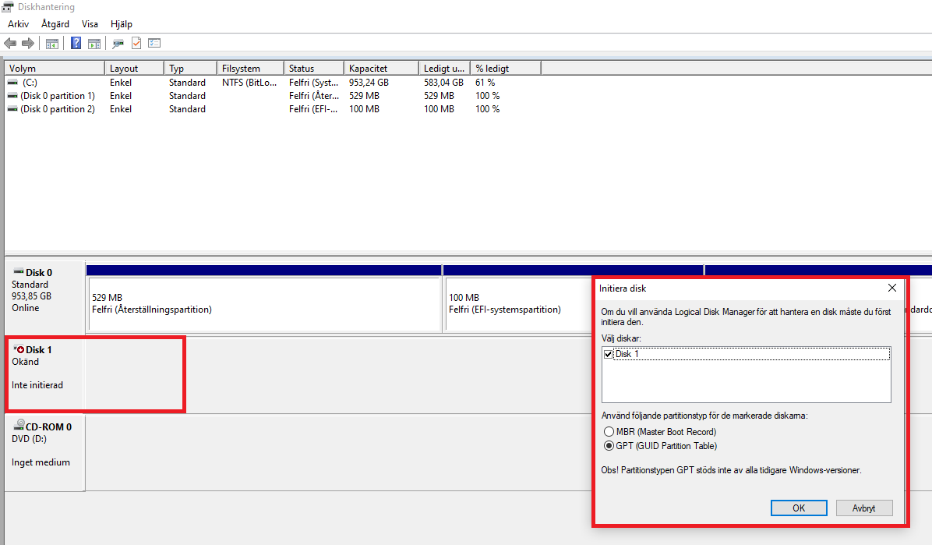Sort by the Typ column header
This screenshot has height=545, width=932.
[x=190, y=69]
